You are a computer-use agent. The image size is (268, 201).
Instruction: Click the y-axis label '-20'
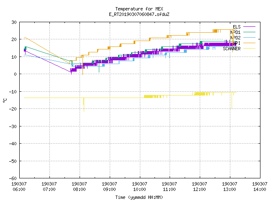[x=13, y=109]
